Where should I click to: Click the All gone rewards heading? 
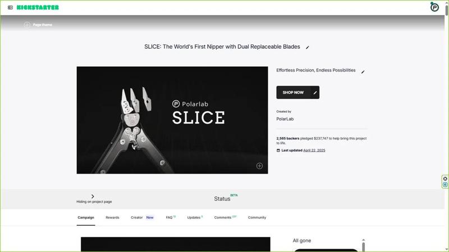click(302, 241)
